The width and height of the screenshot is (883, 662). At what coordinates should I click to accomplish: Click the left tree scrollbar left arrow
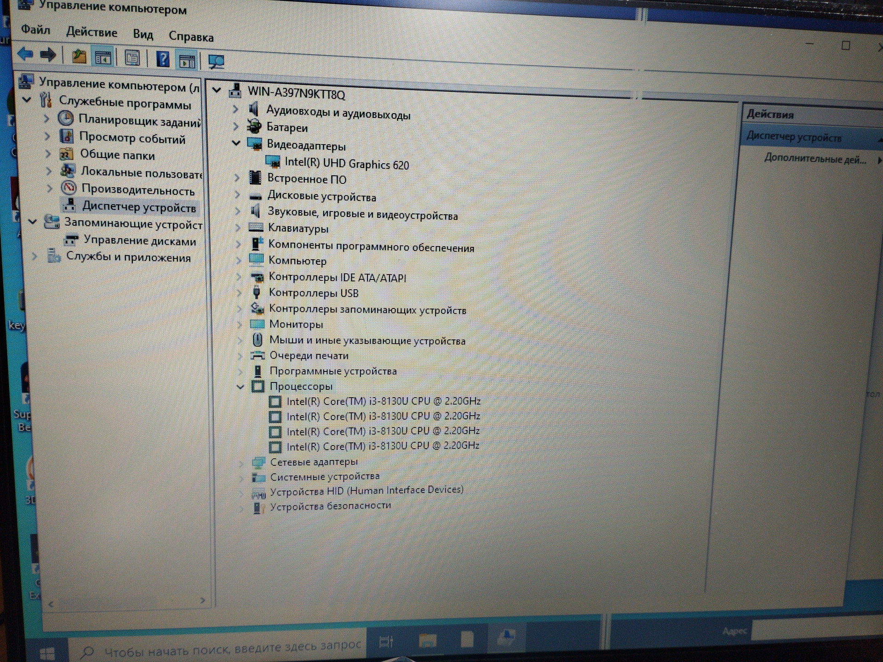click(51, 604)
